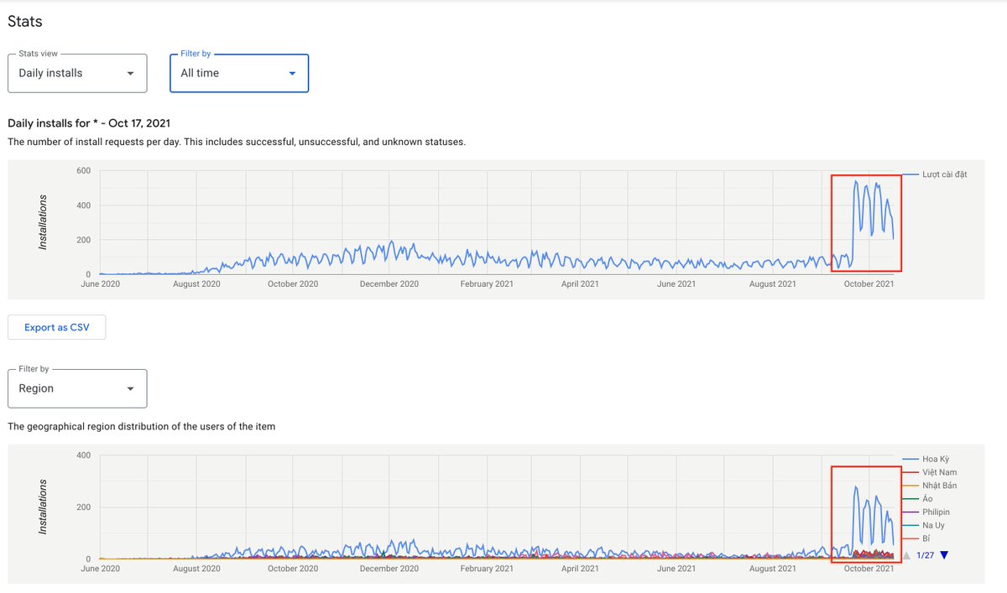Open the Region filter dropdown

[x=77, y=388]
